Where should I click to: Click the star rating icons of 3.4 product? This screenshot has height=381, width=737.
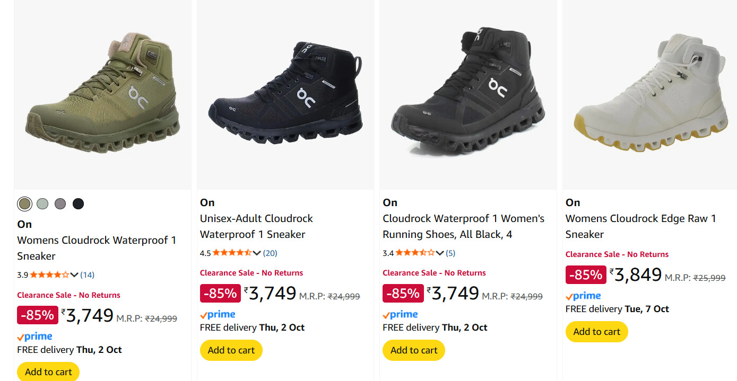415,253
